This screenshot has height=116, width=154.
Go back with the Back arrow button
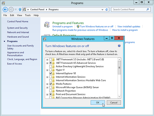click(5, 10)
